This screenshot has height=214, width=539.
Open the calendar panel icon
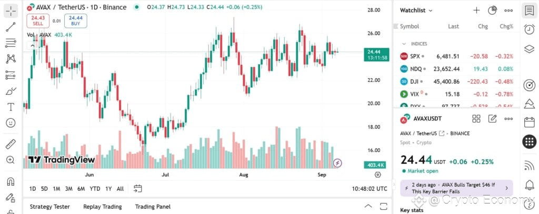[529, 122]
